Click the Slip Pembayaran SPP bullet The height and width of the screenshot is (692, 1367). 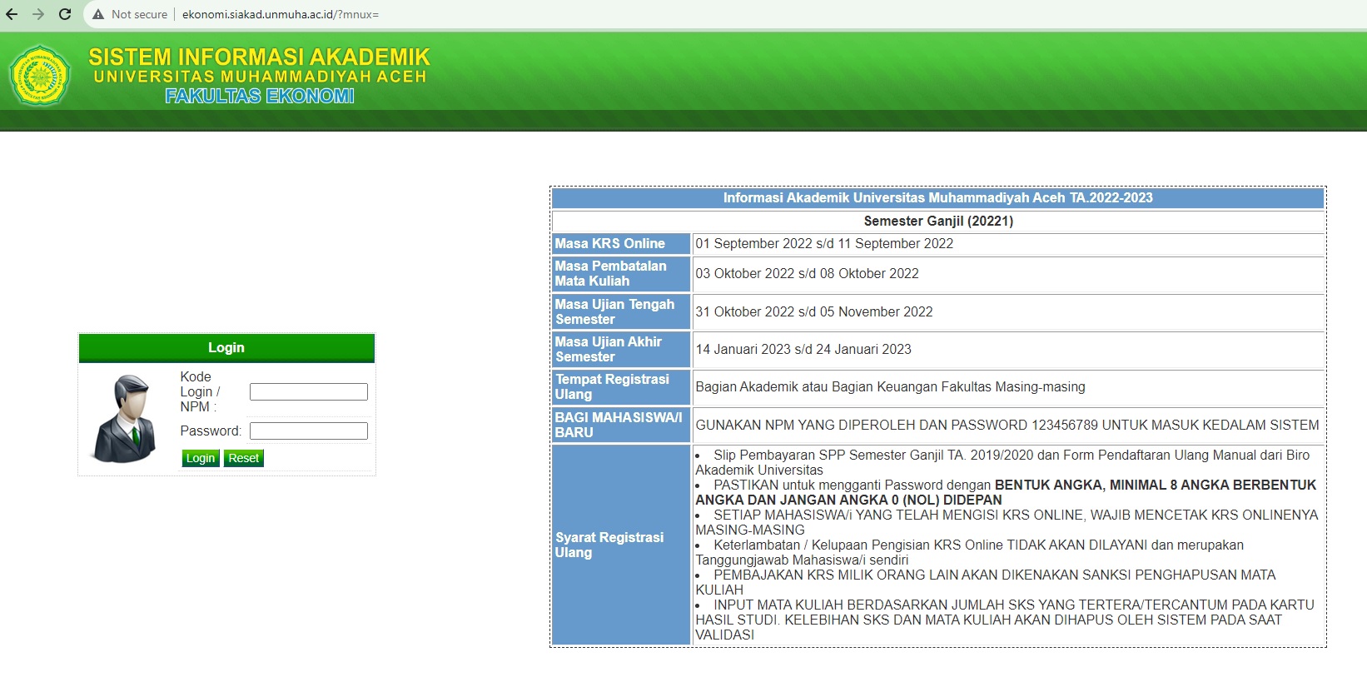click(x=1002, y=463)
